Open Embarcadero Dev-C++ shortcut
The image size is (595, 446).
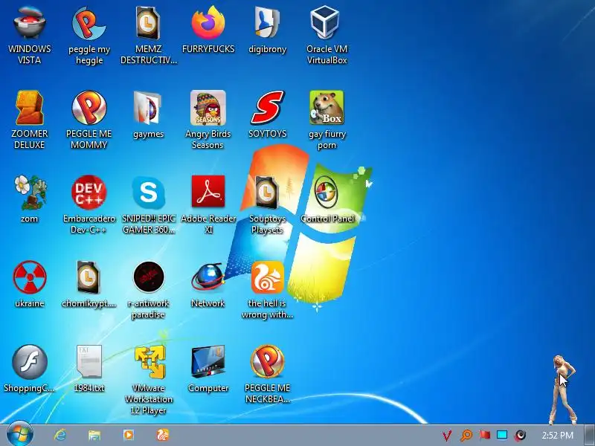point(89,193)
